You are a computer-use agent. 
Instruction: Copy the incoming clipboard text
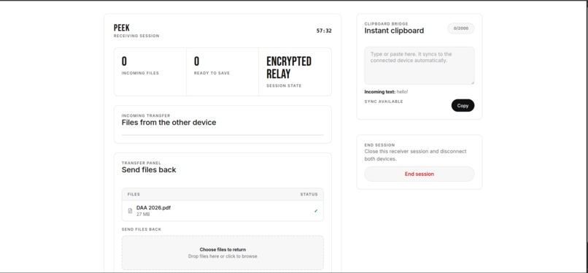(x=463, y=105)
